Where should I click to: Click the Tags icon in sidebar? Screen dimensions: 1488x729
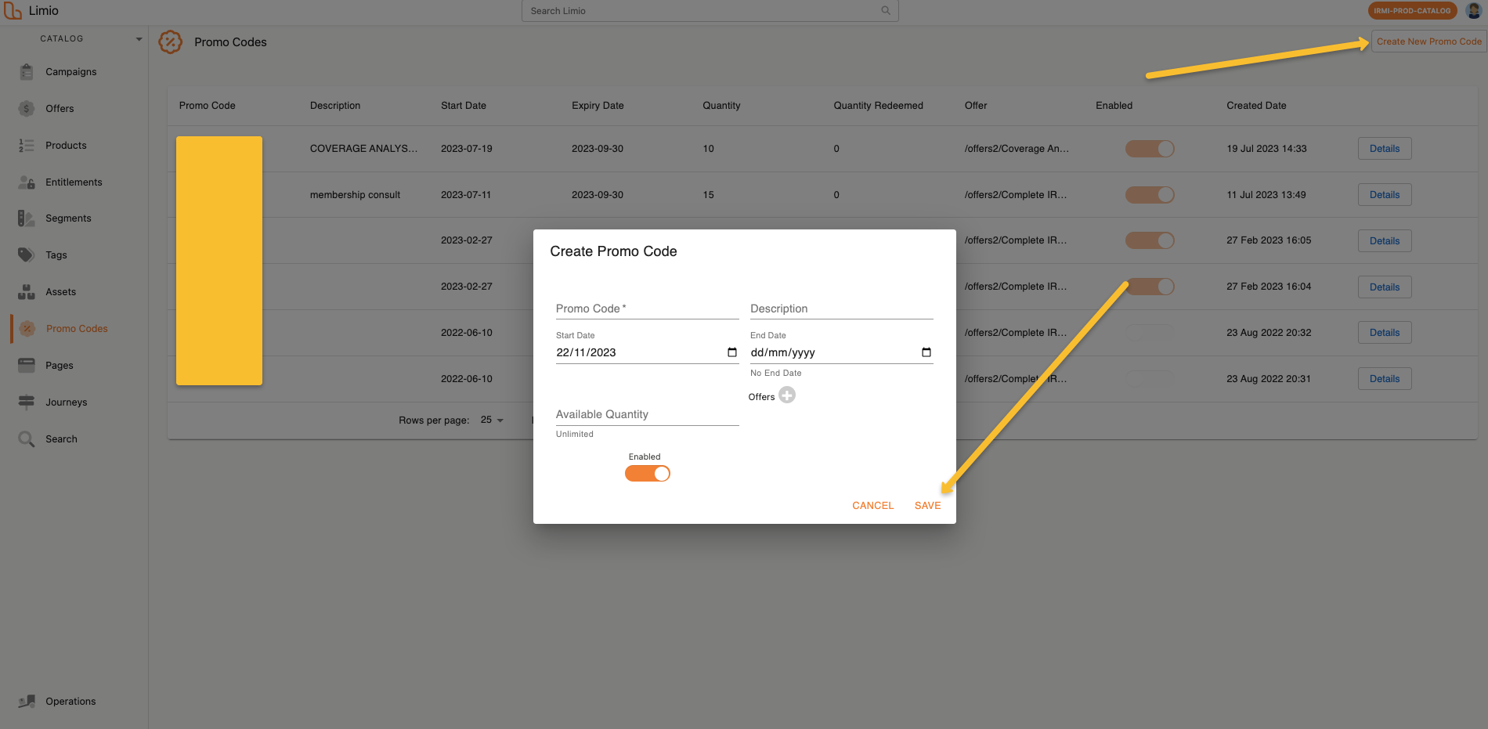click(27, 255)
